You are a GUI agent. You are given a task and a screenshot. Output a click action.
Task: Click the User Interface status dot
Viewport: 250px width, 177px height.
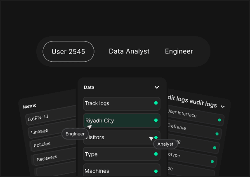click(219, 120)
